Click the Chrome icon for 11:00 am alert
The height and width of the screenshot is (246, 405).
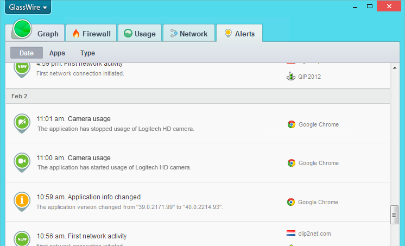tap(292, 163)
